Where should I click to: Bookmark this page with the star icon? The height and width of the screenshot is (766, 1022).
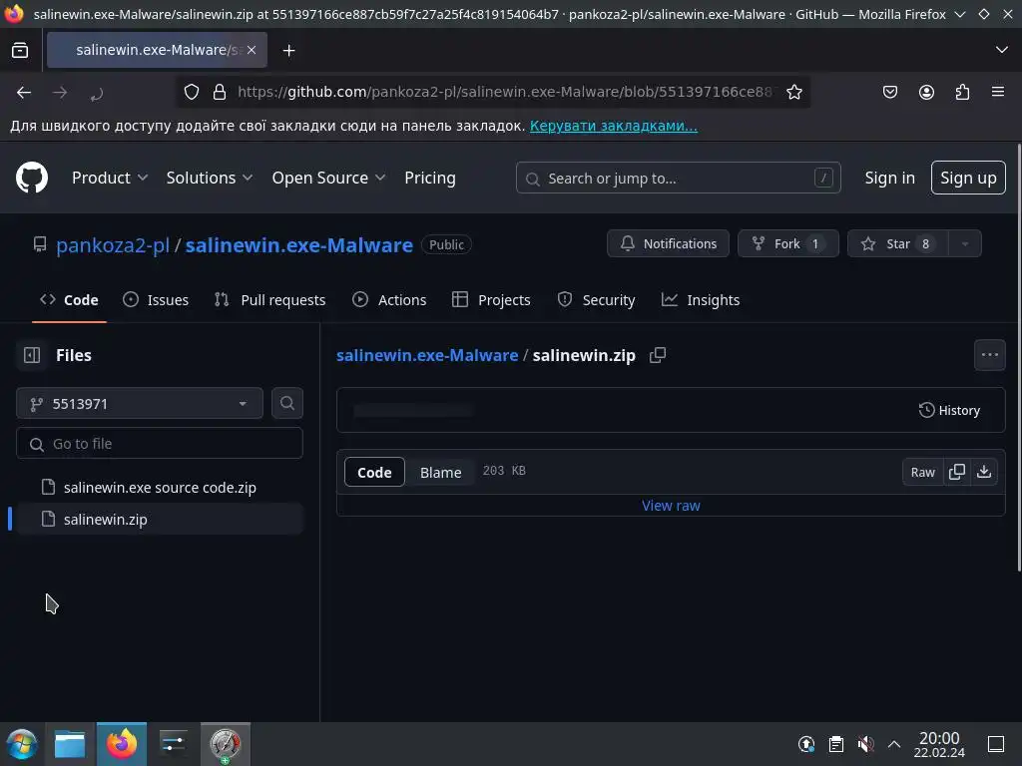(793, 93)
